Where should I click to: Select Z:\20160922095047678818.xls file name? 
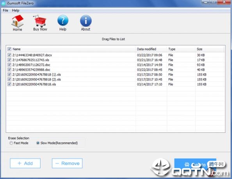pyautogui.click(x=34, y=84)
